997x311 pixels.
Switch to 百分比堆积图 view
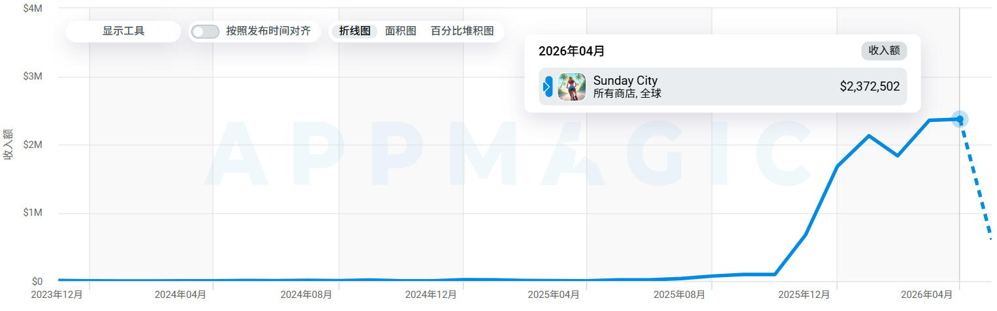pyautogui.click(x=462, y=31)
